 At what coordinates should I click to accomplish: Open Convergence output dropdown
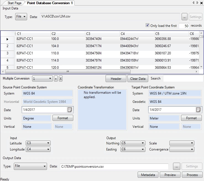pyautogui.click(x=182, y=149)
